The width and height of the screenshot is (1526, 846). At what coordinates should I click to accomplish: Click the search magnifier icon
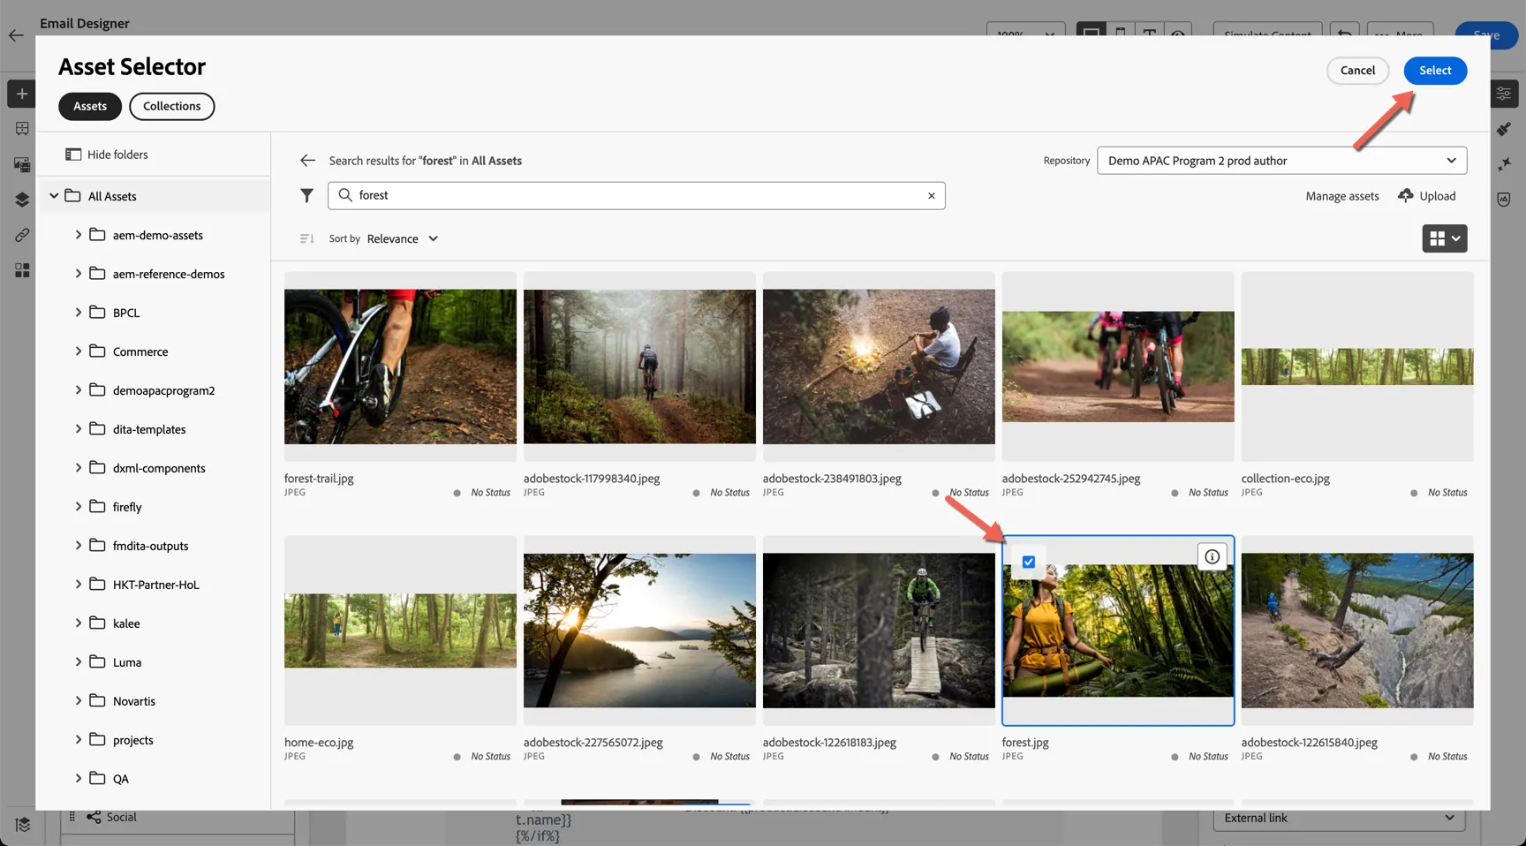click(345, 195)
